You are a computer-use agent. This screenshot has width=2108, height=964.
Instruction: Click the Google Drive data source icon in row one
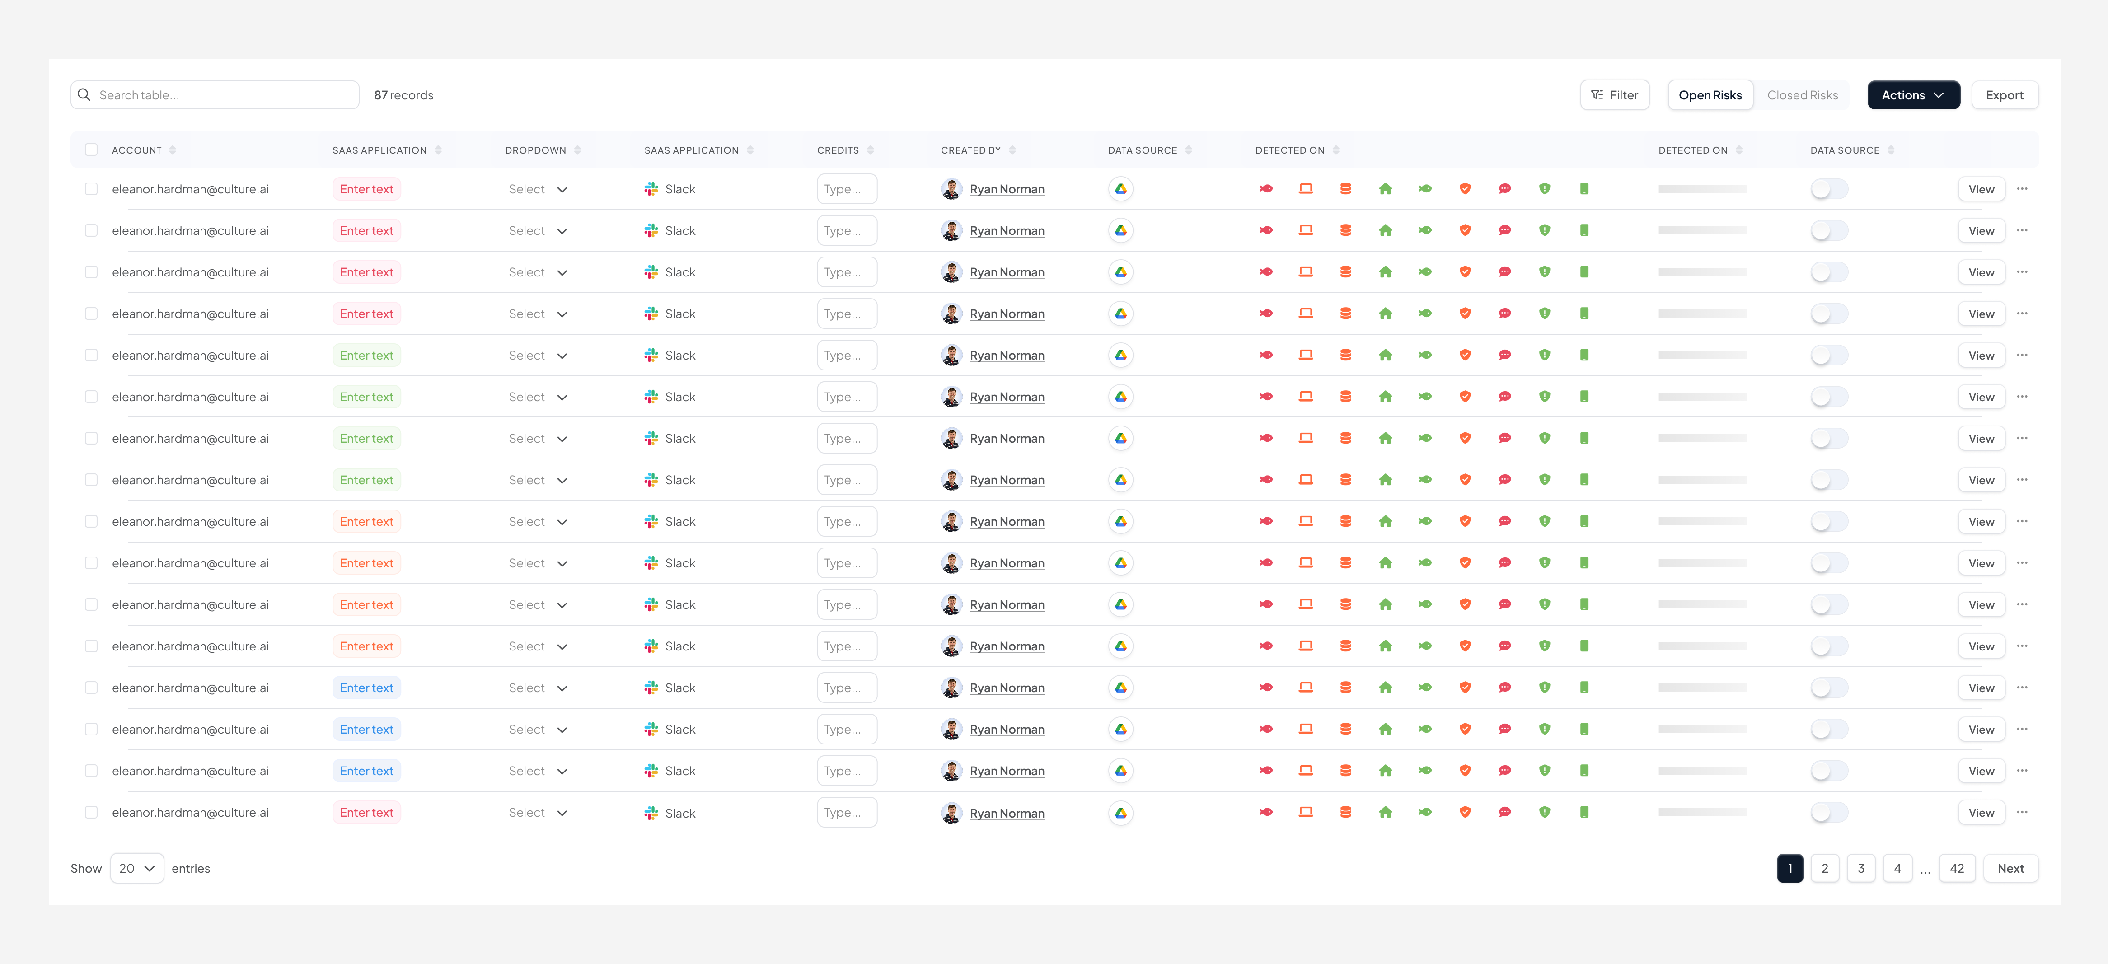(1120, 188)
